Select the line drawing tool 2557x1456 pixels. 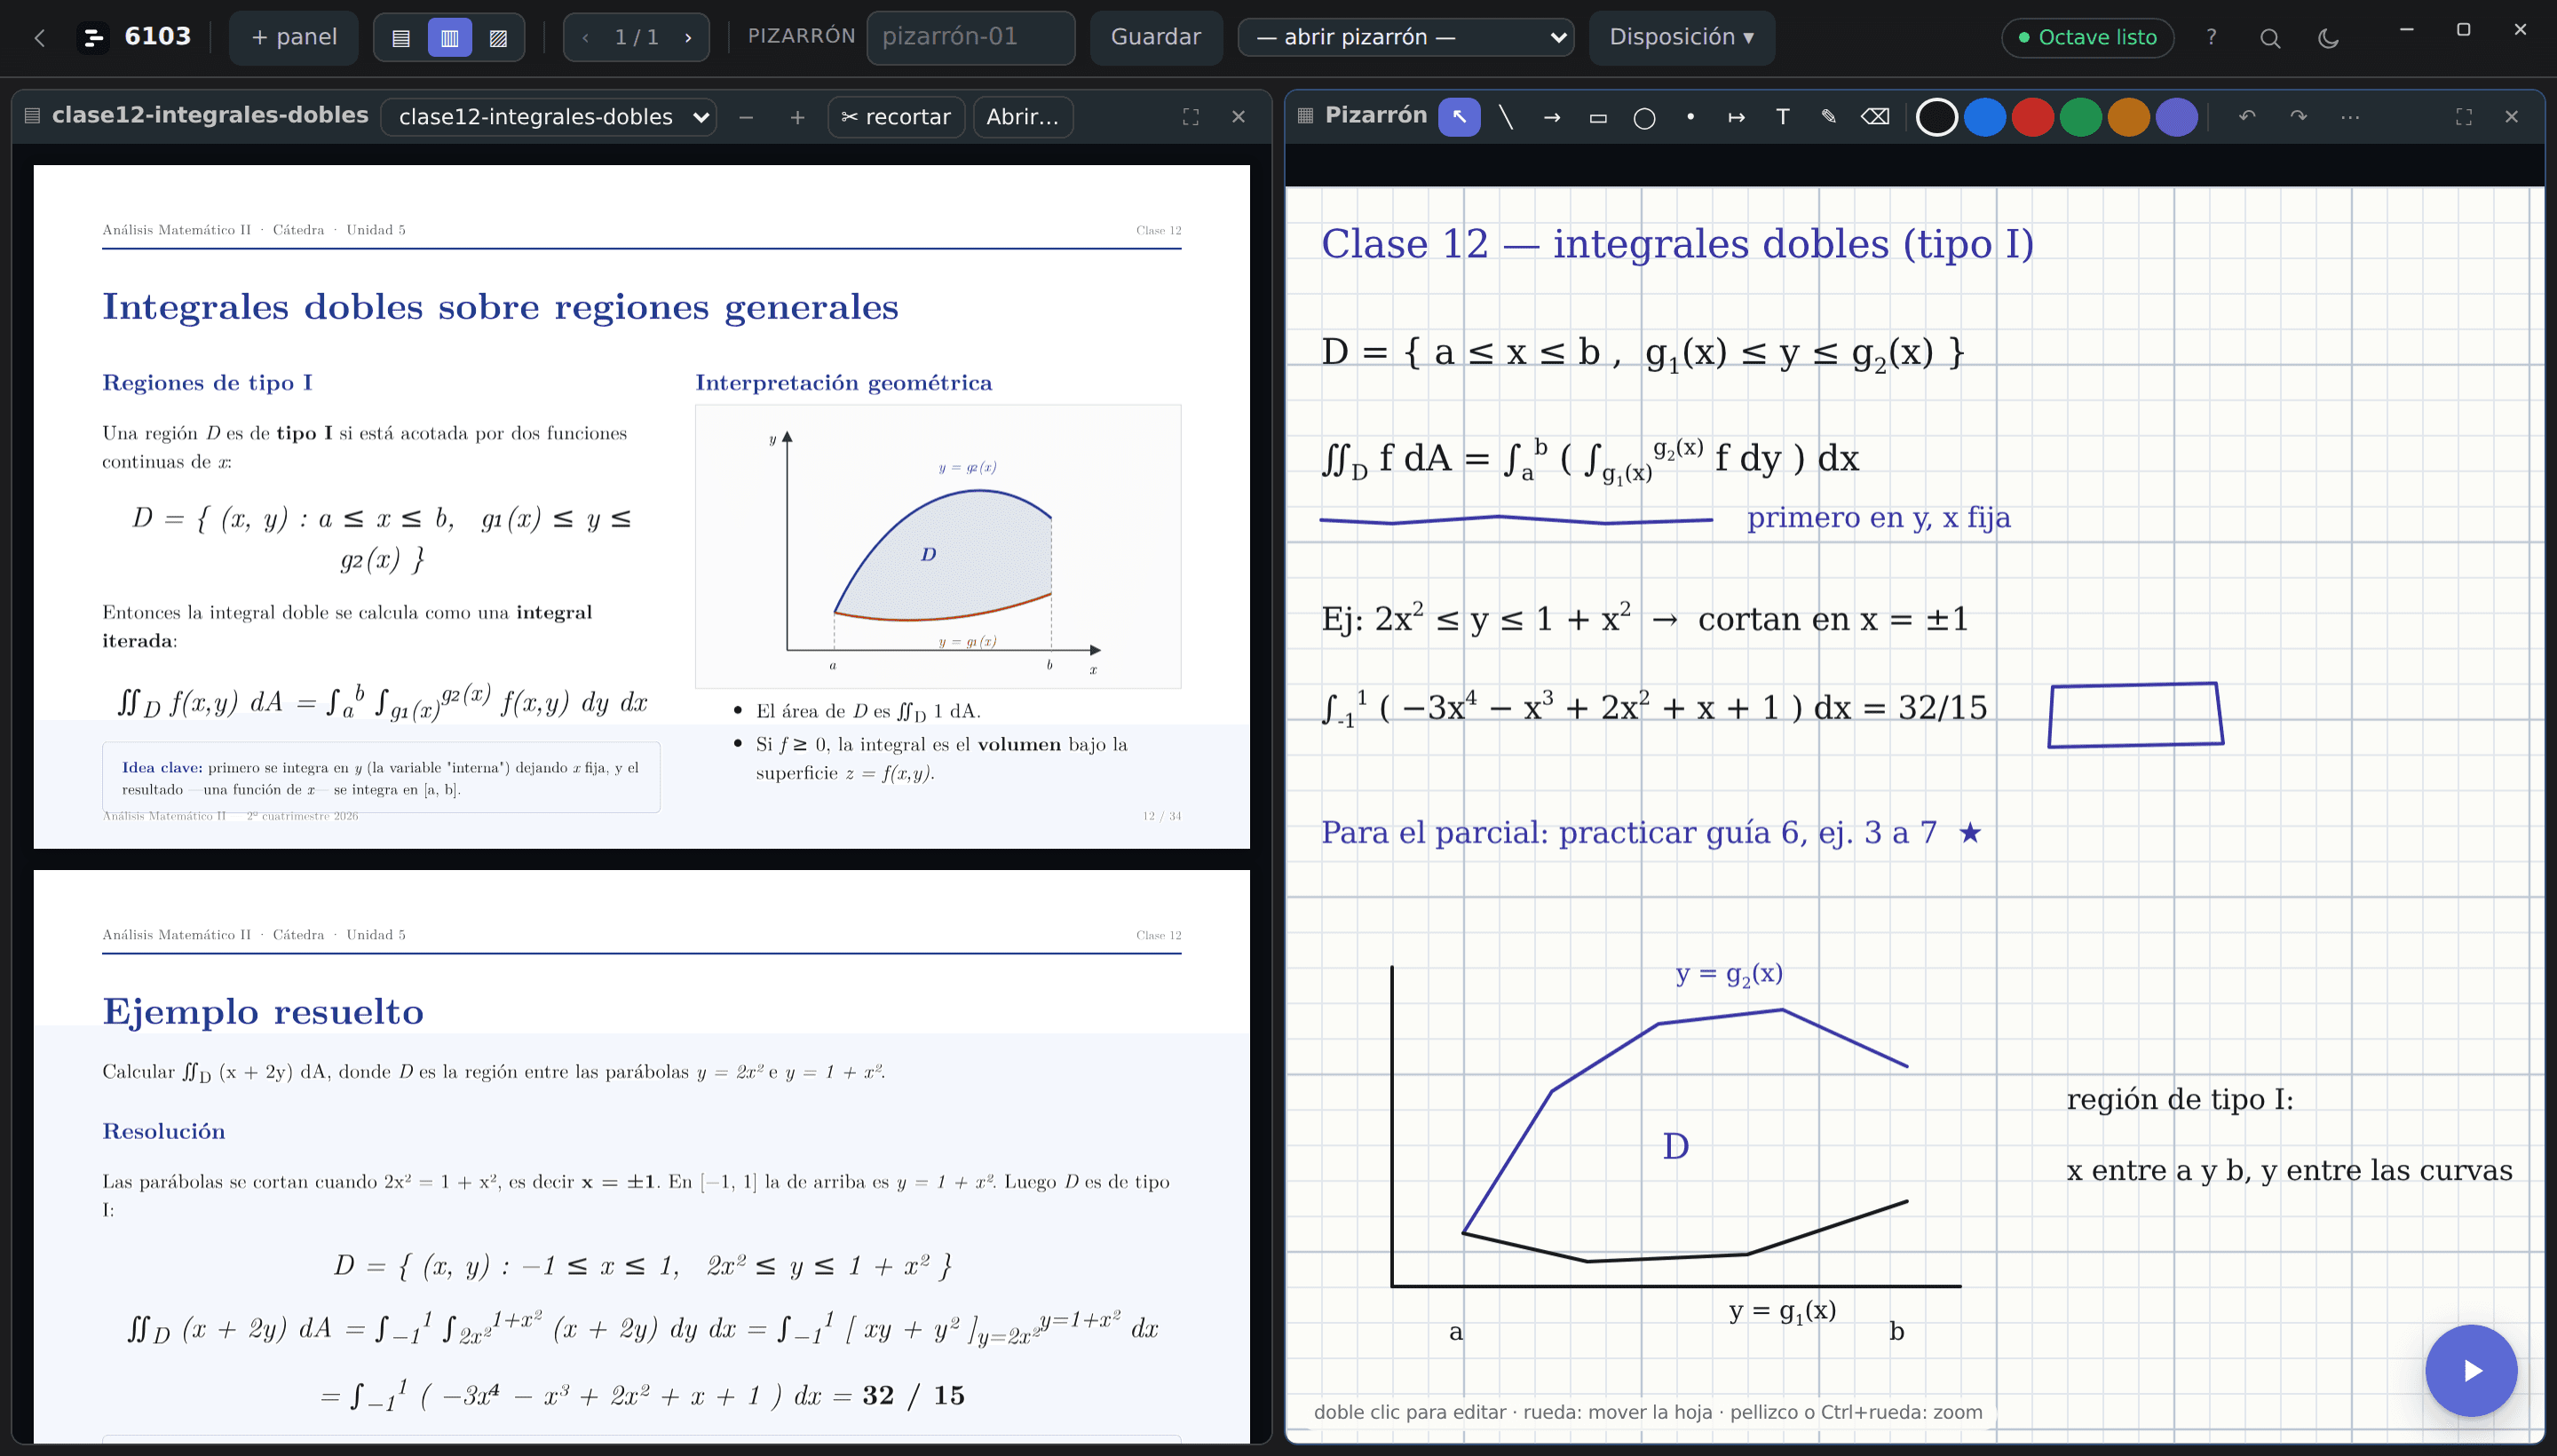1506,117
